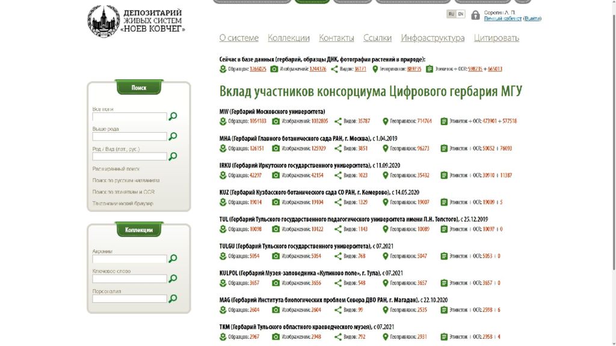Click species share icon in MW row
The width and height of the screenshot is (616, 346).
click(x=338, y=121)
